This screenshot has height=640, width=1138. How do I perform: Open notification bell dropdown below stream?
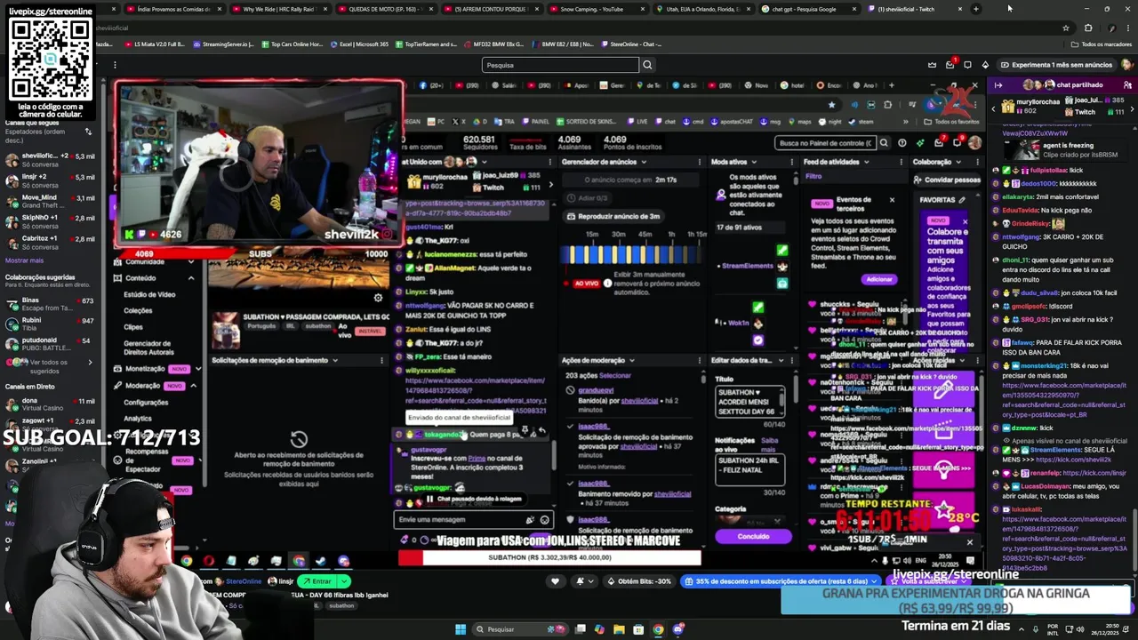583,581
